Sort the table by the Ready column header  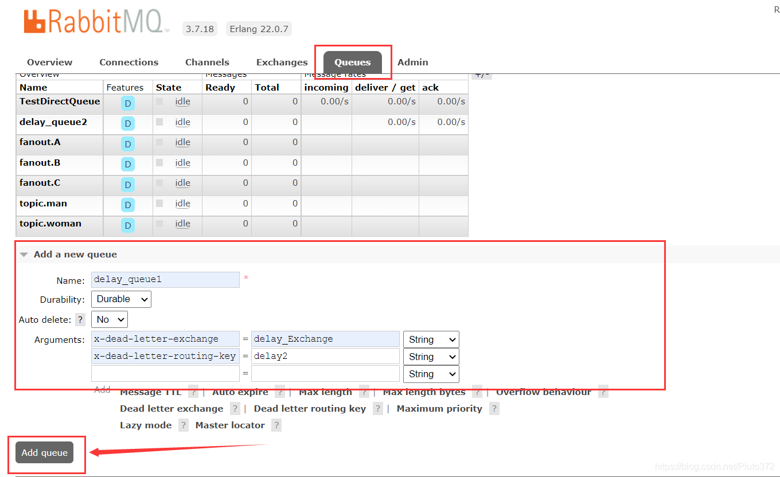coord(220,88)
